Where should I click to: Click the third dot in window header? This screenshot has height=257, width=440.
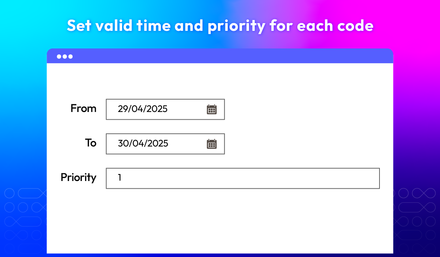click(x=70, y=57)
